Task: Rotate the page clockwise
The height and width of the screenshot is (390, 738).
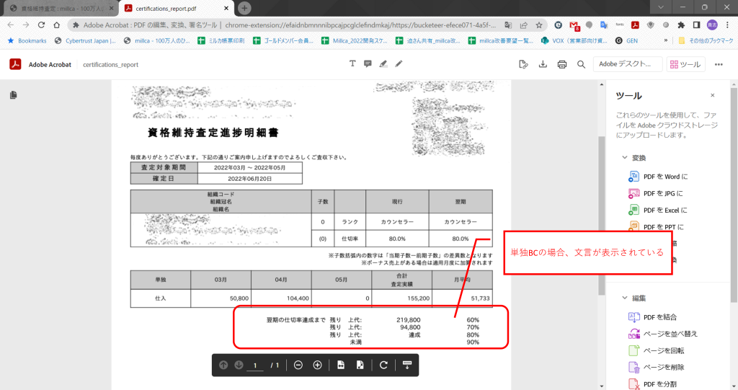Action: click(x=383, y=365)
